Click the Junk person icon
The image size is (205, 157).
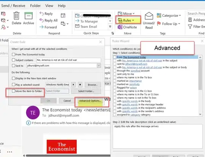(x=3, y=27)
